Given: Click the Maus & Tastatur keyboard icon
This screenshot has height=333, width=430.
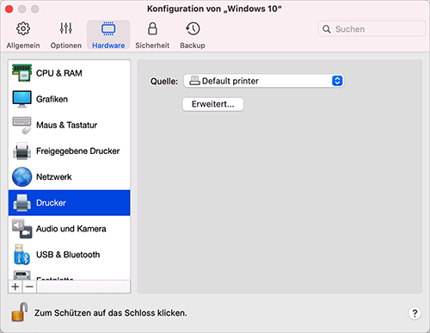Looking at the screenshot, I should 21,125.
